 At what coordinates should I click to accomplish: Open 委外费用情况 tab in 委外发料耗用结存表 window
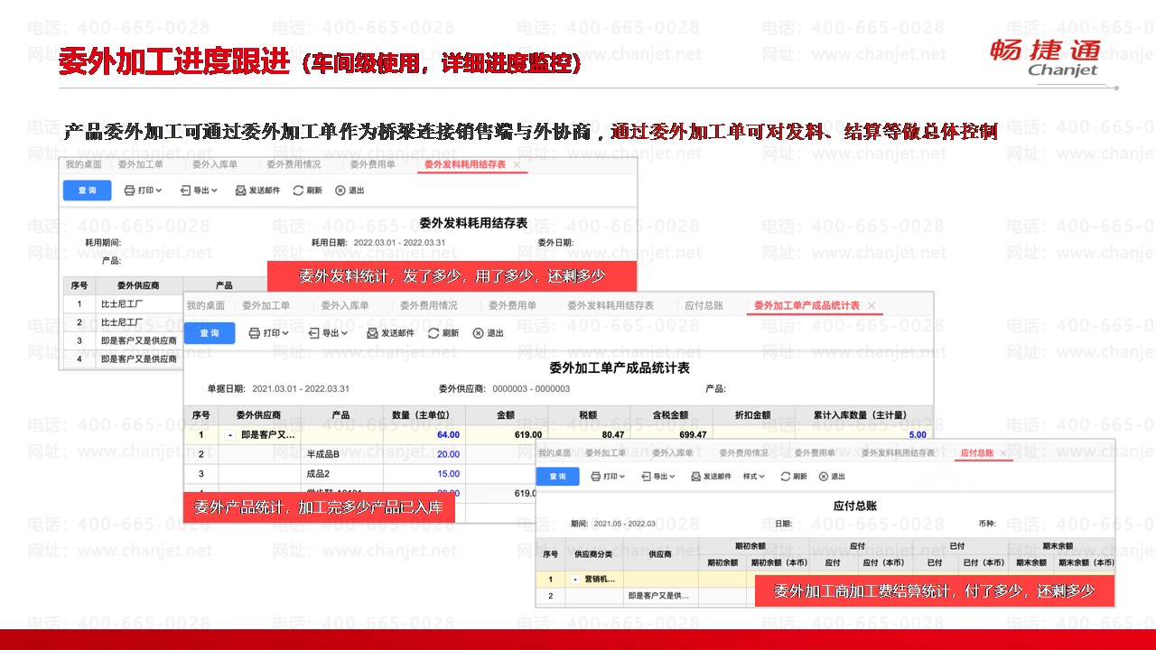pos(294,164)
